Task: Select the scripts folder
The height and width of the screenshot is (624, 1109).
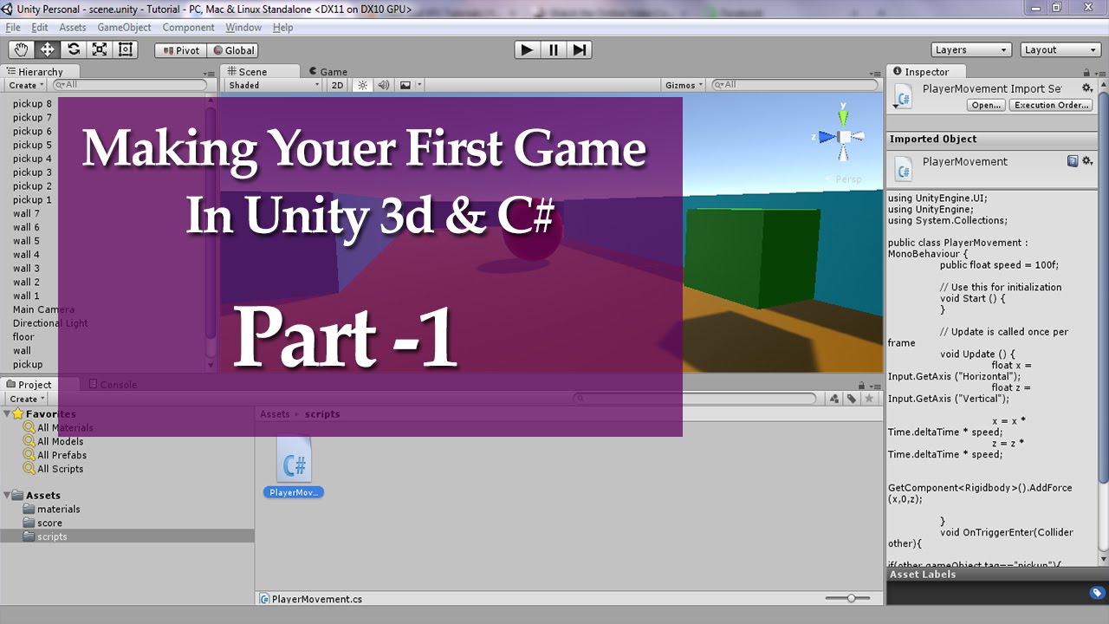Action: (x=52, y=537)
